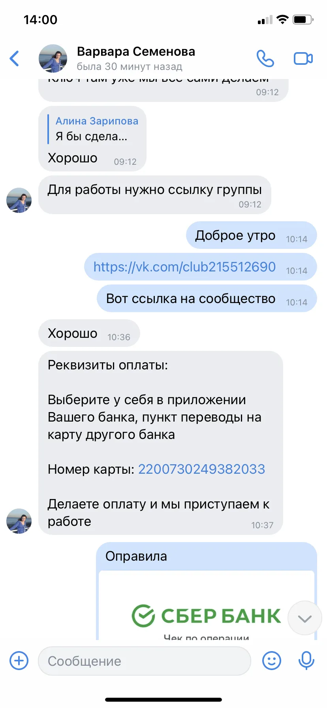Open the vk.com/club215512690 link

point(184,267)
